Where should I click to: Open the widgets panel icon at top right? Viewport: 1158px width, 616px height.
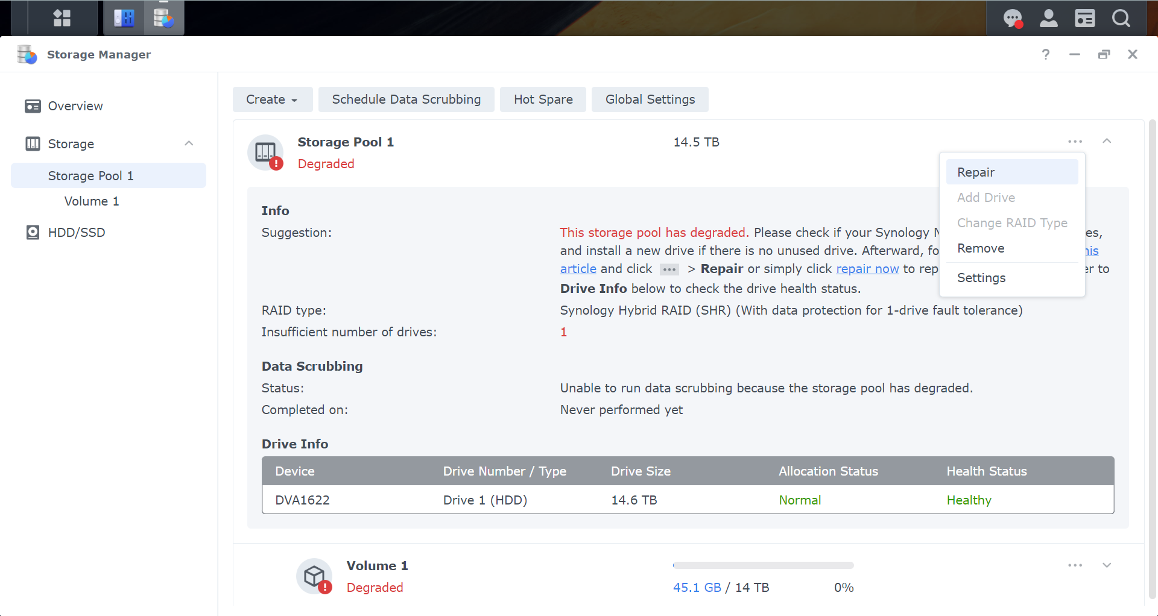(1084, 18)
